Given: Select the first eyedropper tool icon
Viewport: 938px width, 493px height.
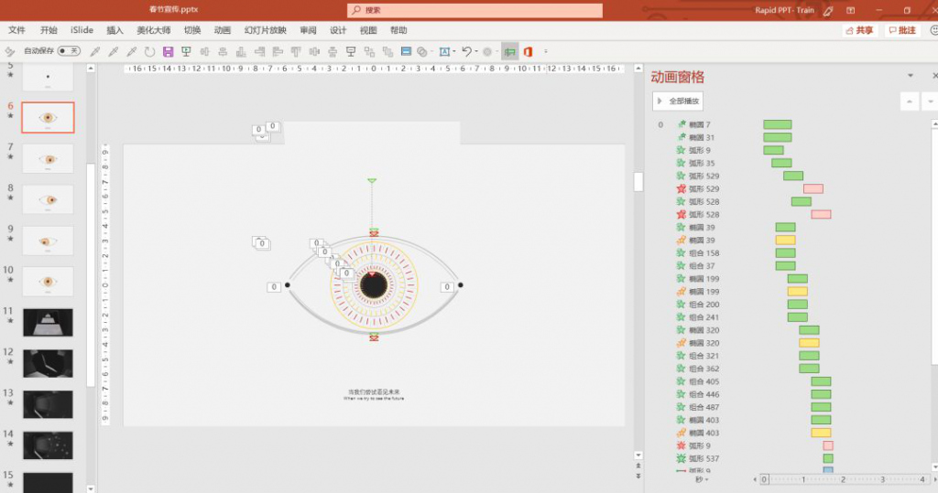Looking at the screenshot, I should 94,51.
